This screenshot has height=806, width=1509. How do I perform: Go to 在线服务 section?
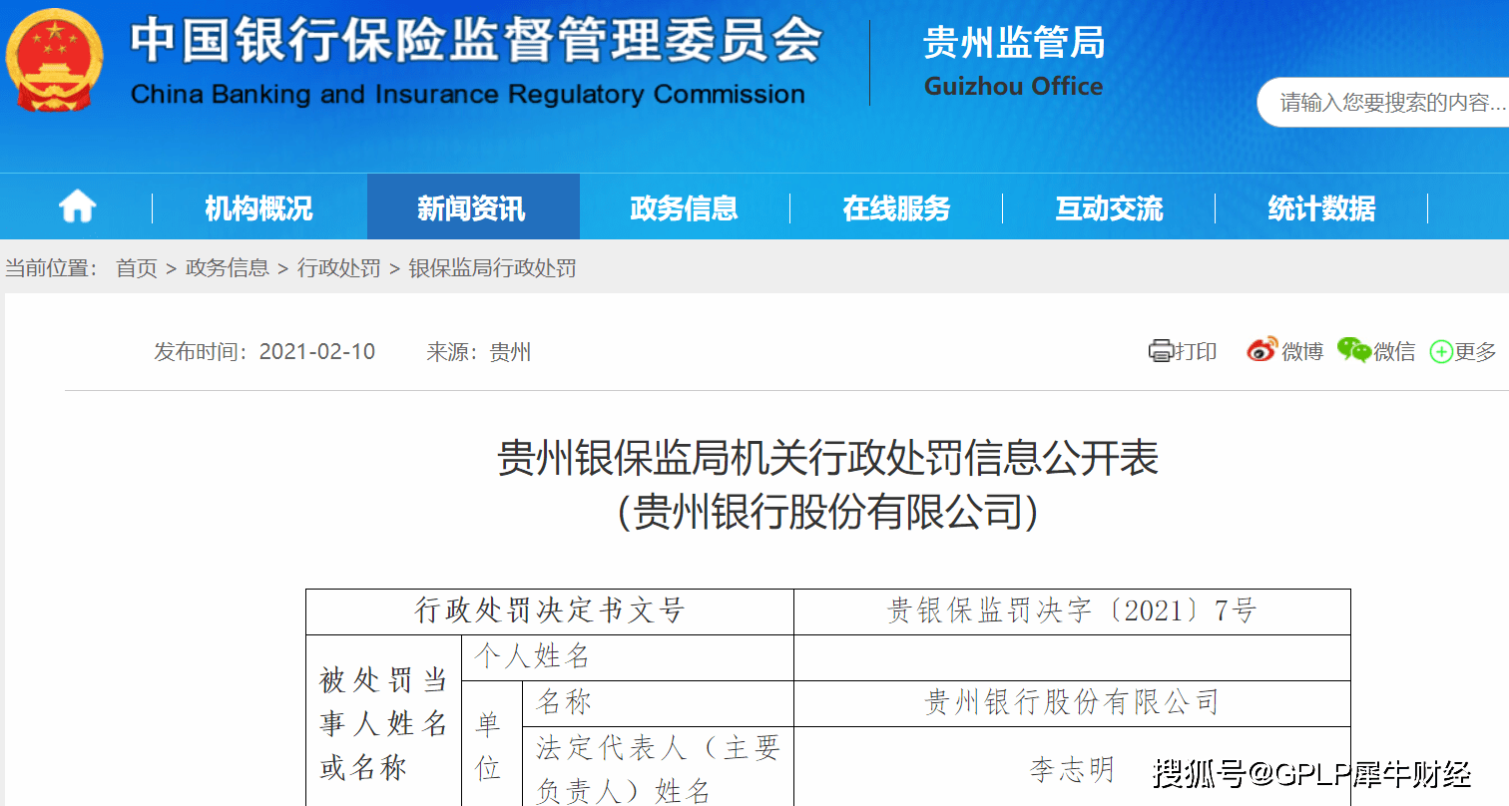[x=896, y=207]
